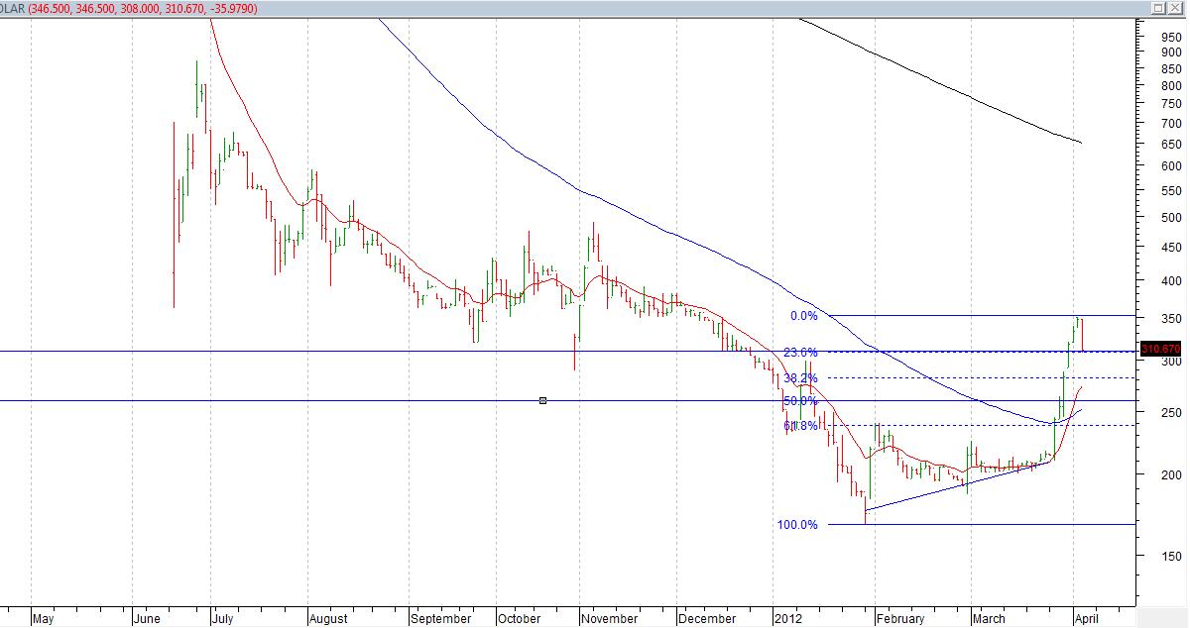
Task: Click the October label on the date axis
Action: [519, 619]
